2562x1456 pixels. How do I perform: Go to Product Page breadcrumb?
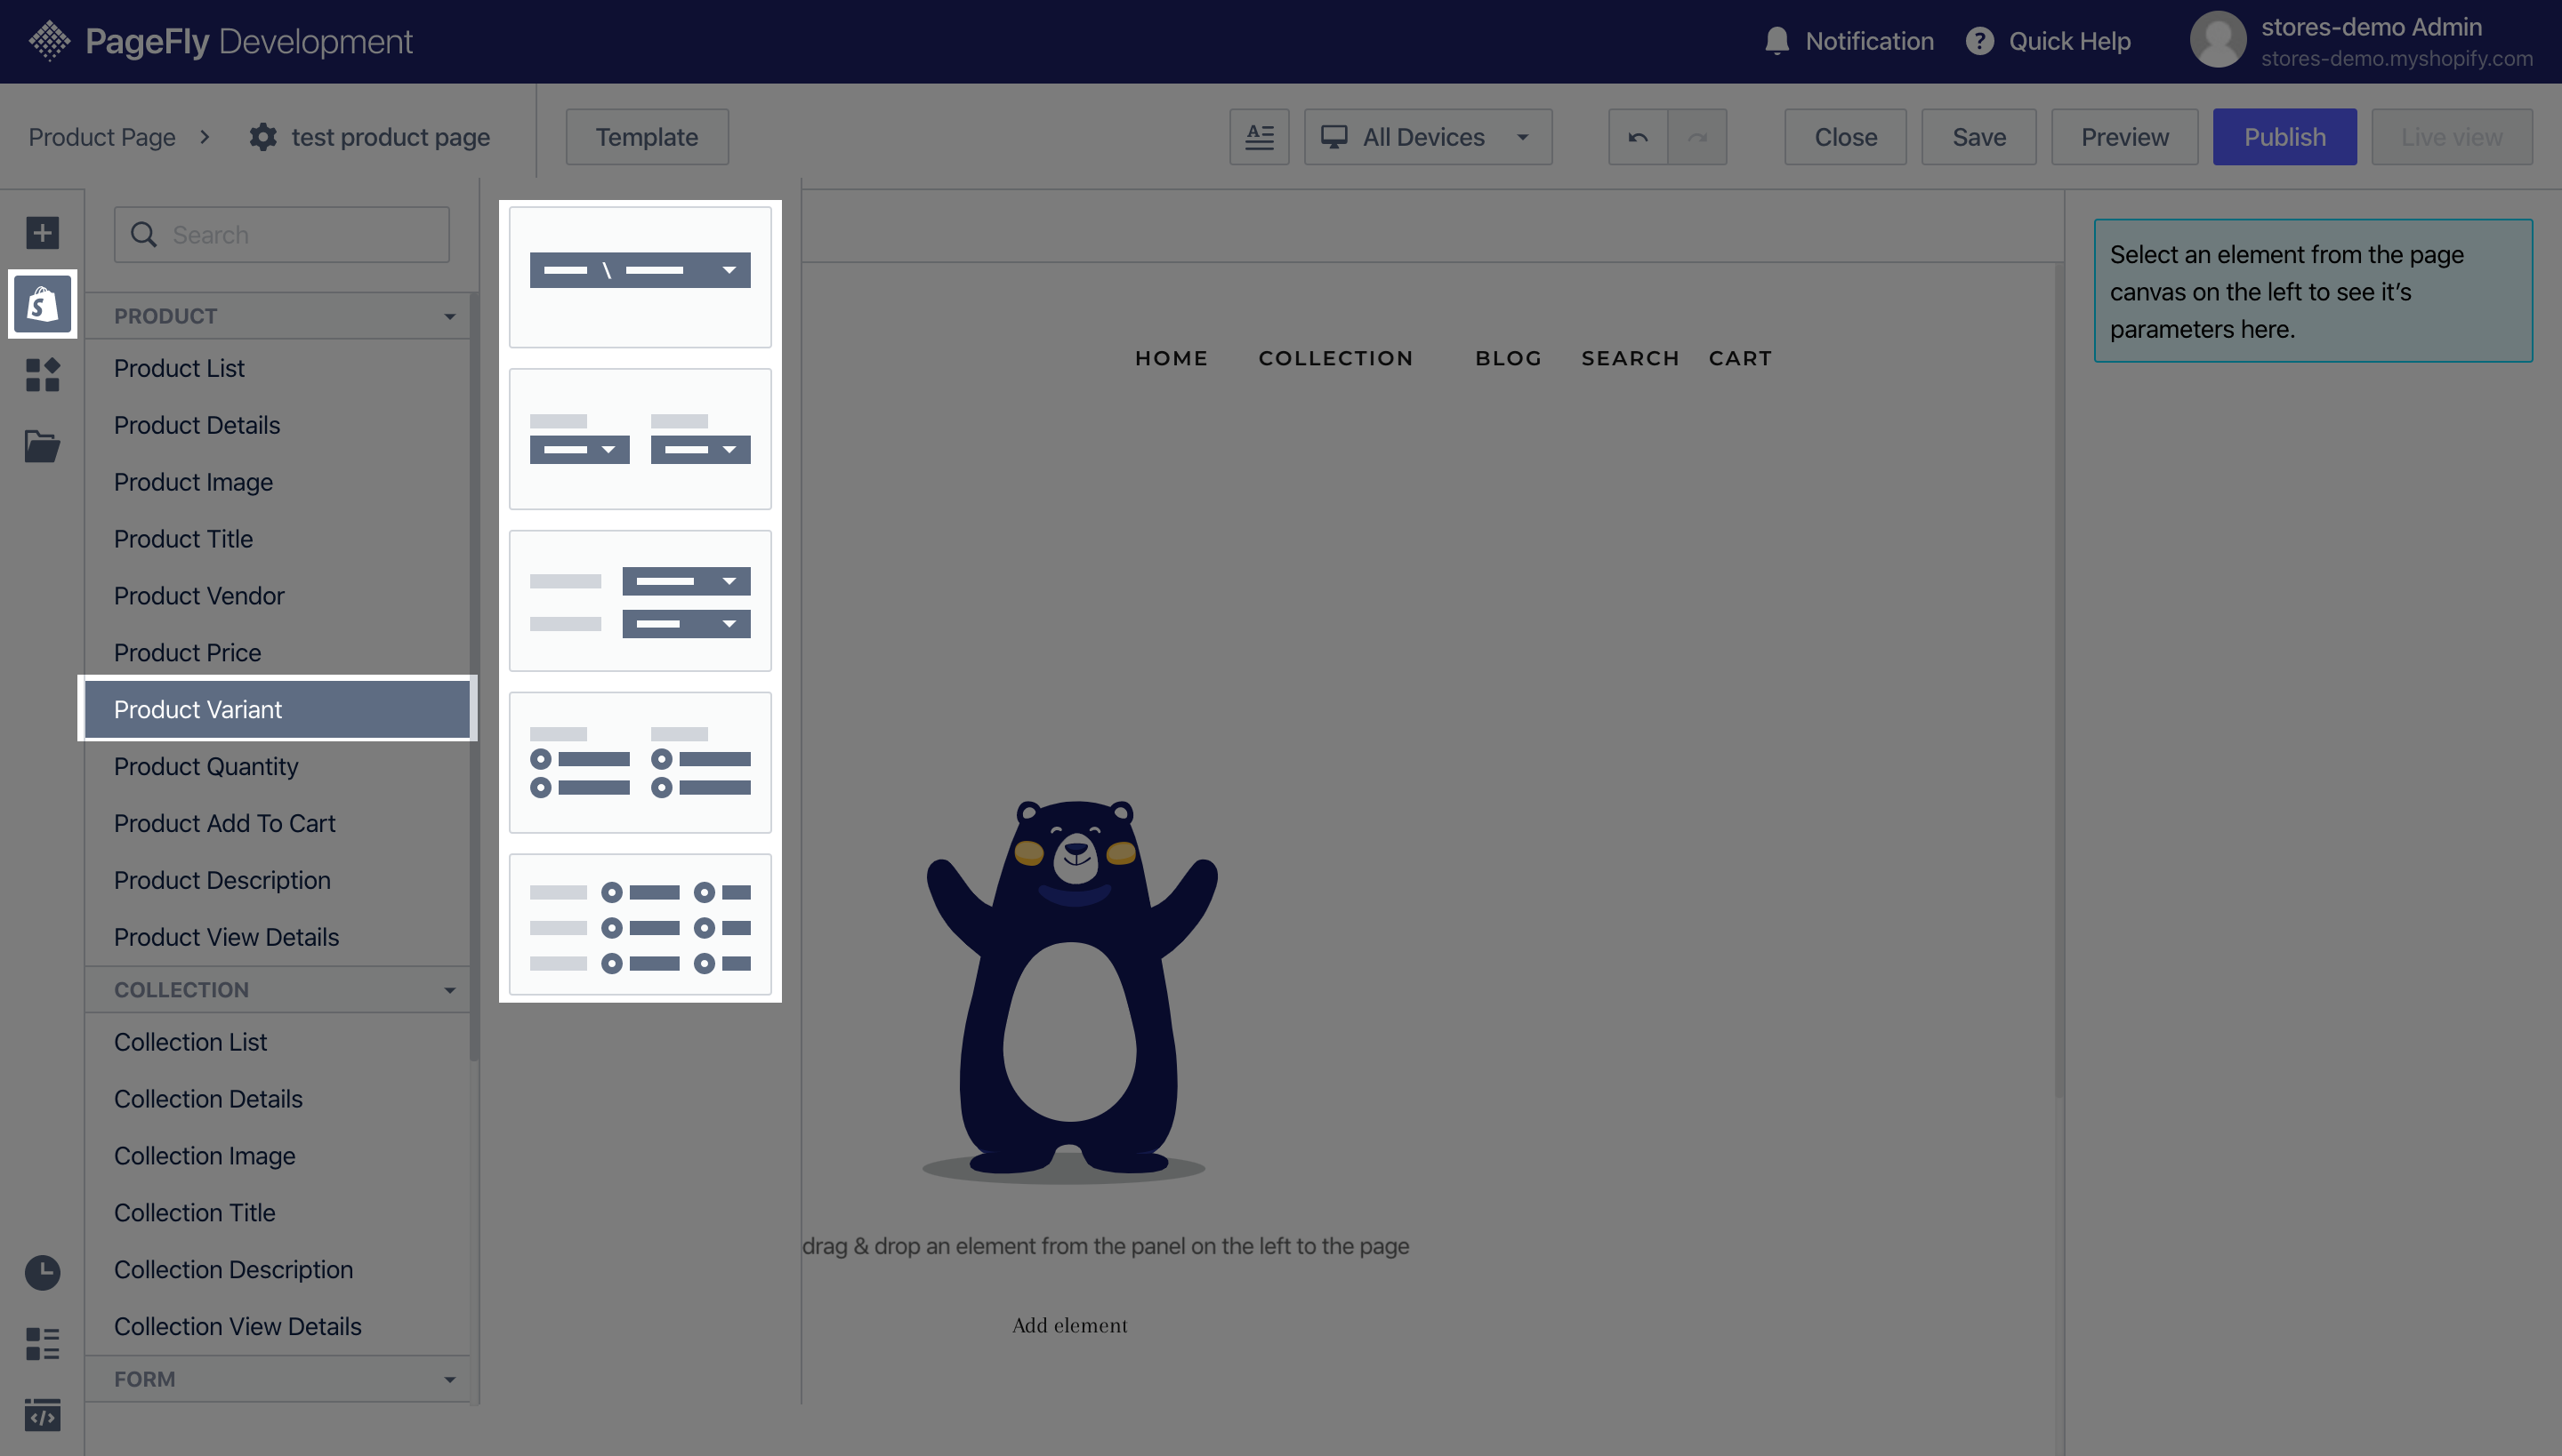[x=102, y=137]
